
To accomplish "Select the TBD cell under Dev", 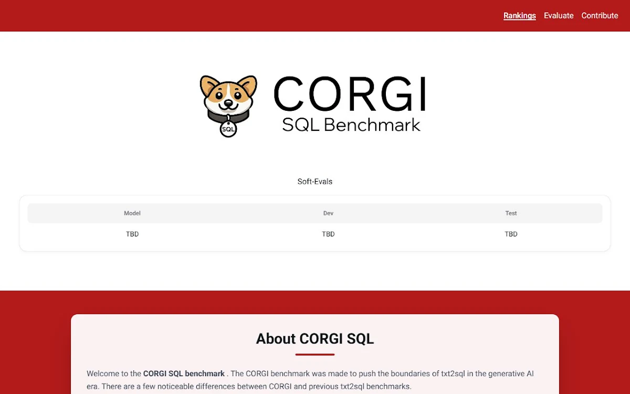I will [328, 234].
